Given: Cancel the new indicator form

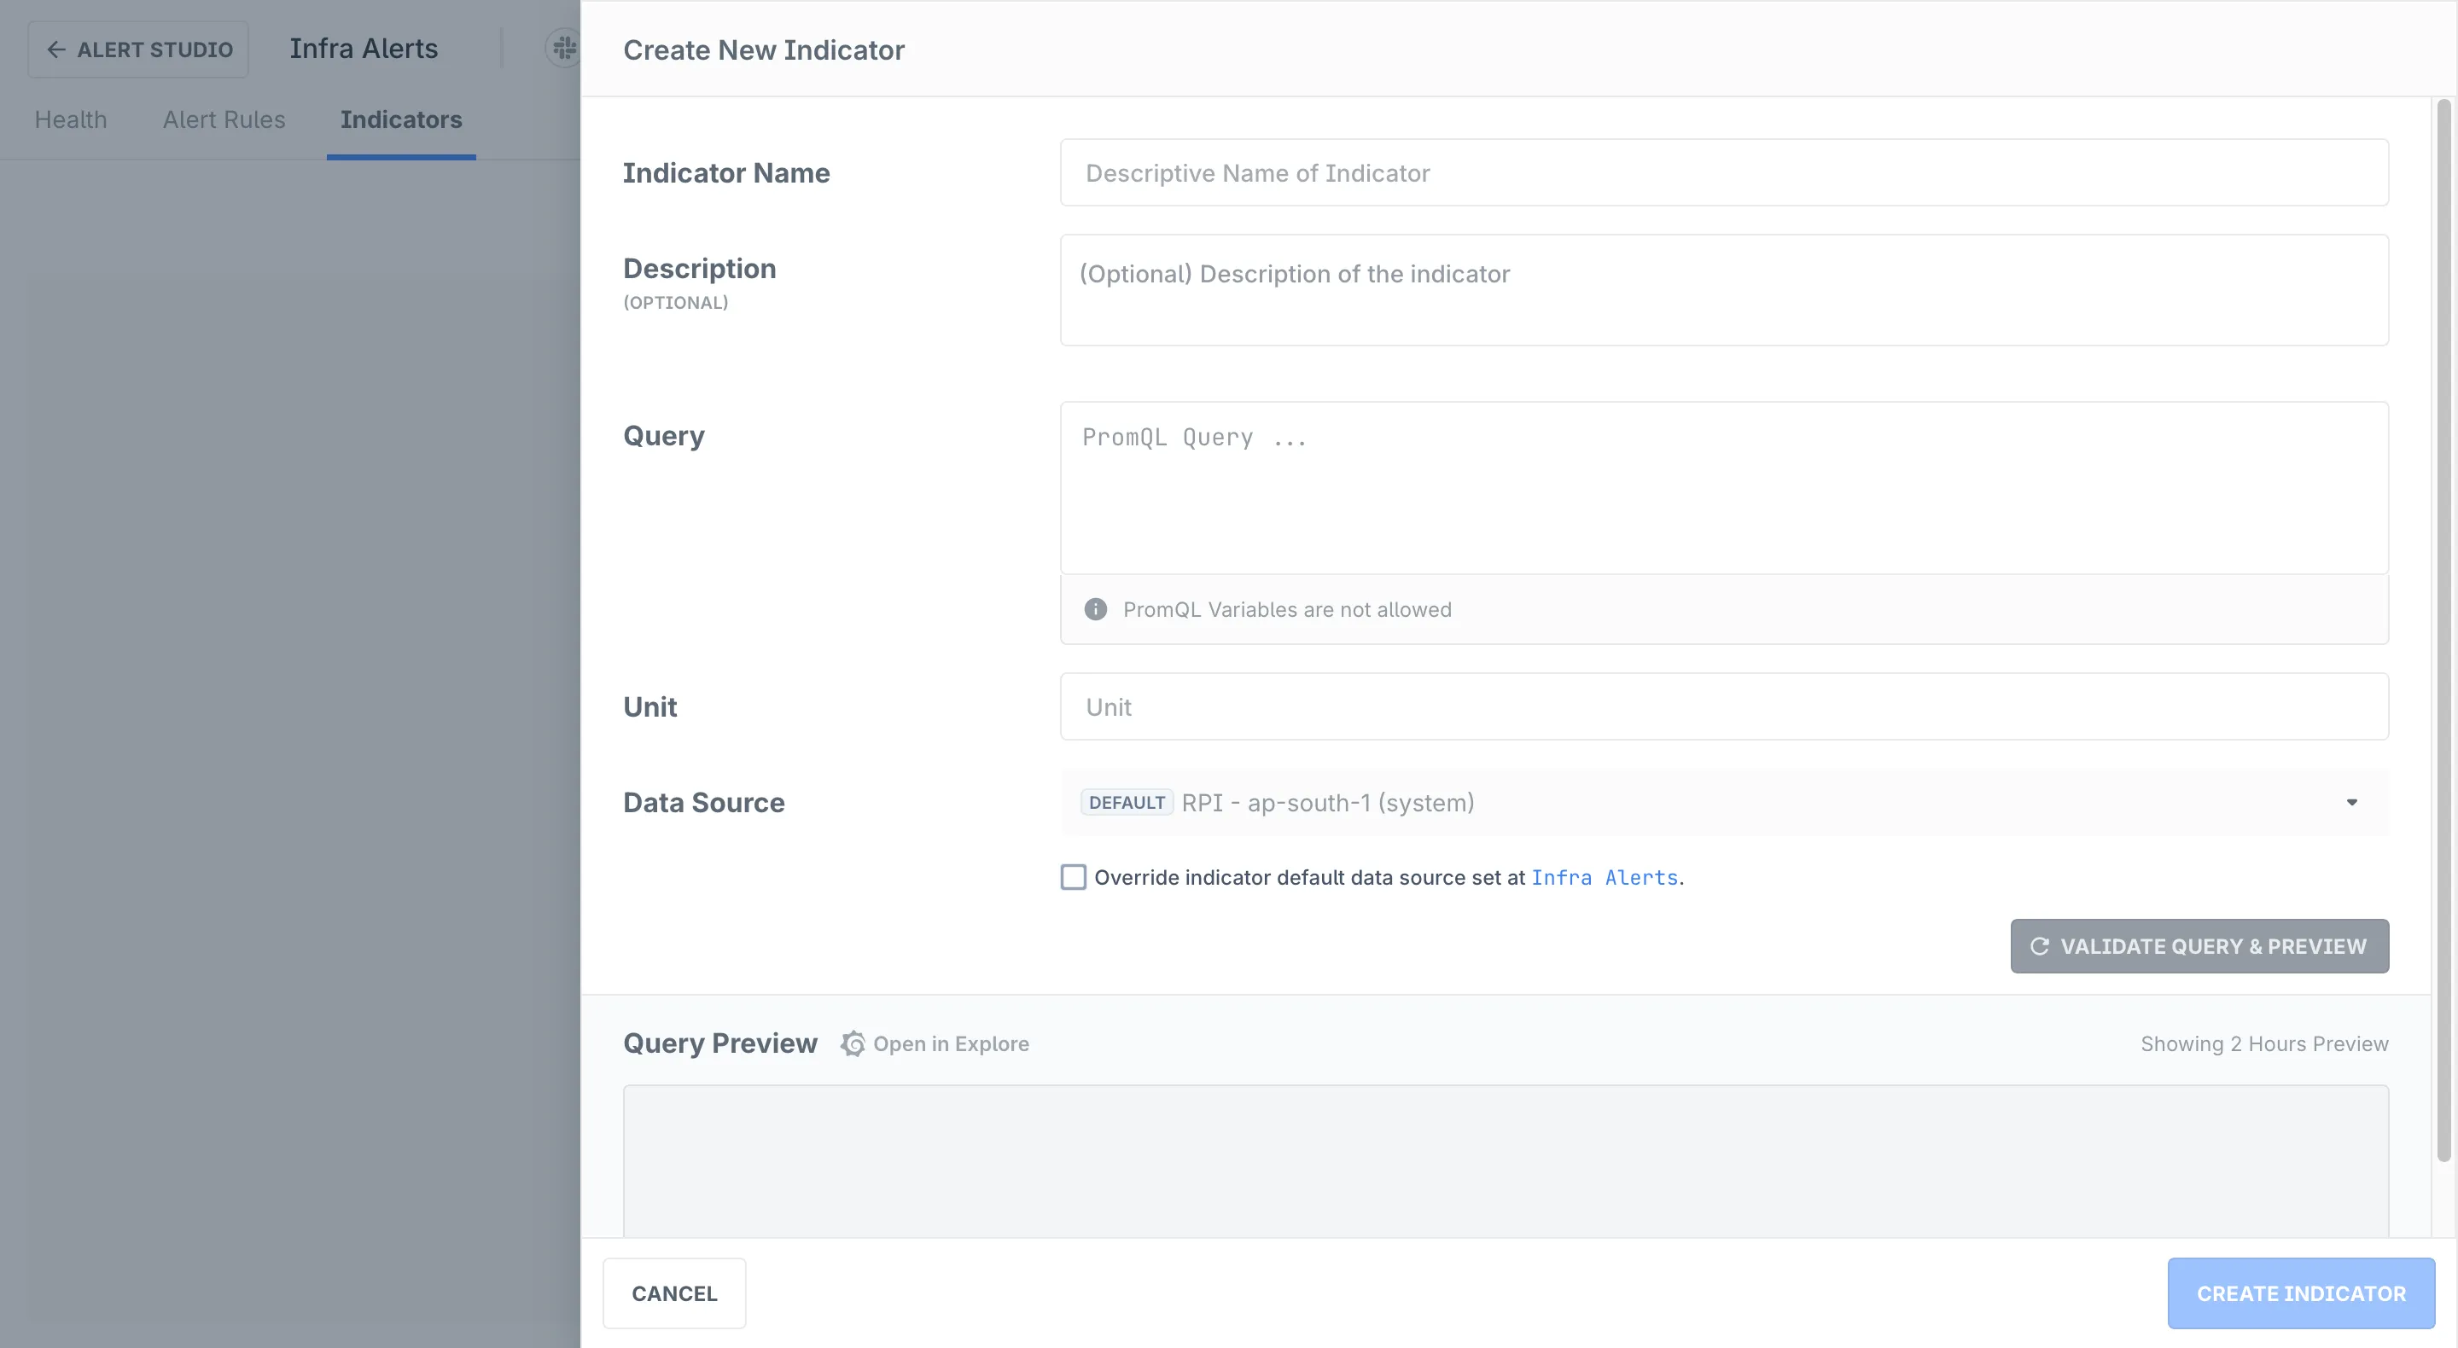Looking at the screenshot, I should pyautogui.click(x=673, y=1293).
